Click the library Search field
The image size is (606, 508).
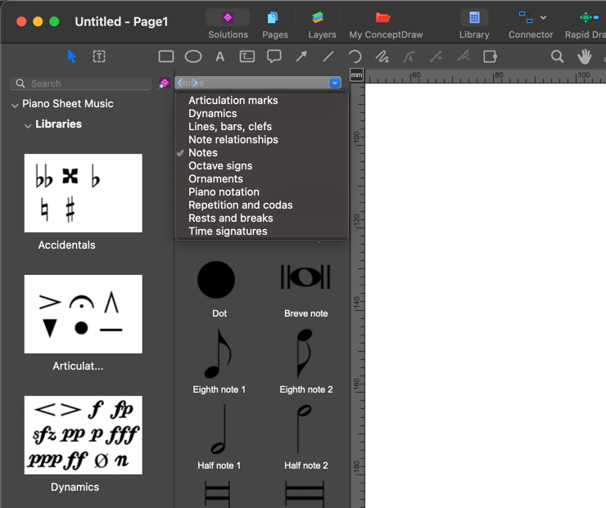pos(81,83)
